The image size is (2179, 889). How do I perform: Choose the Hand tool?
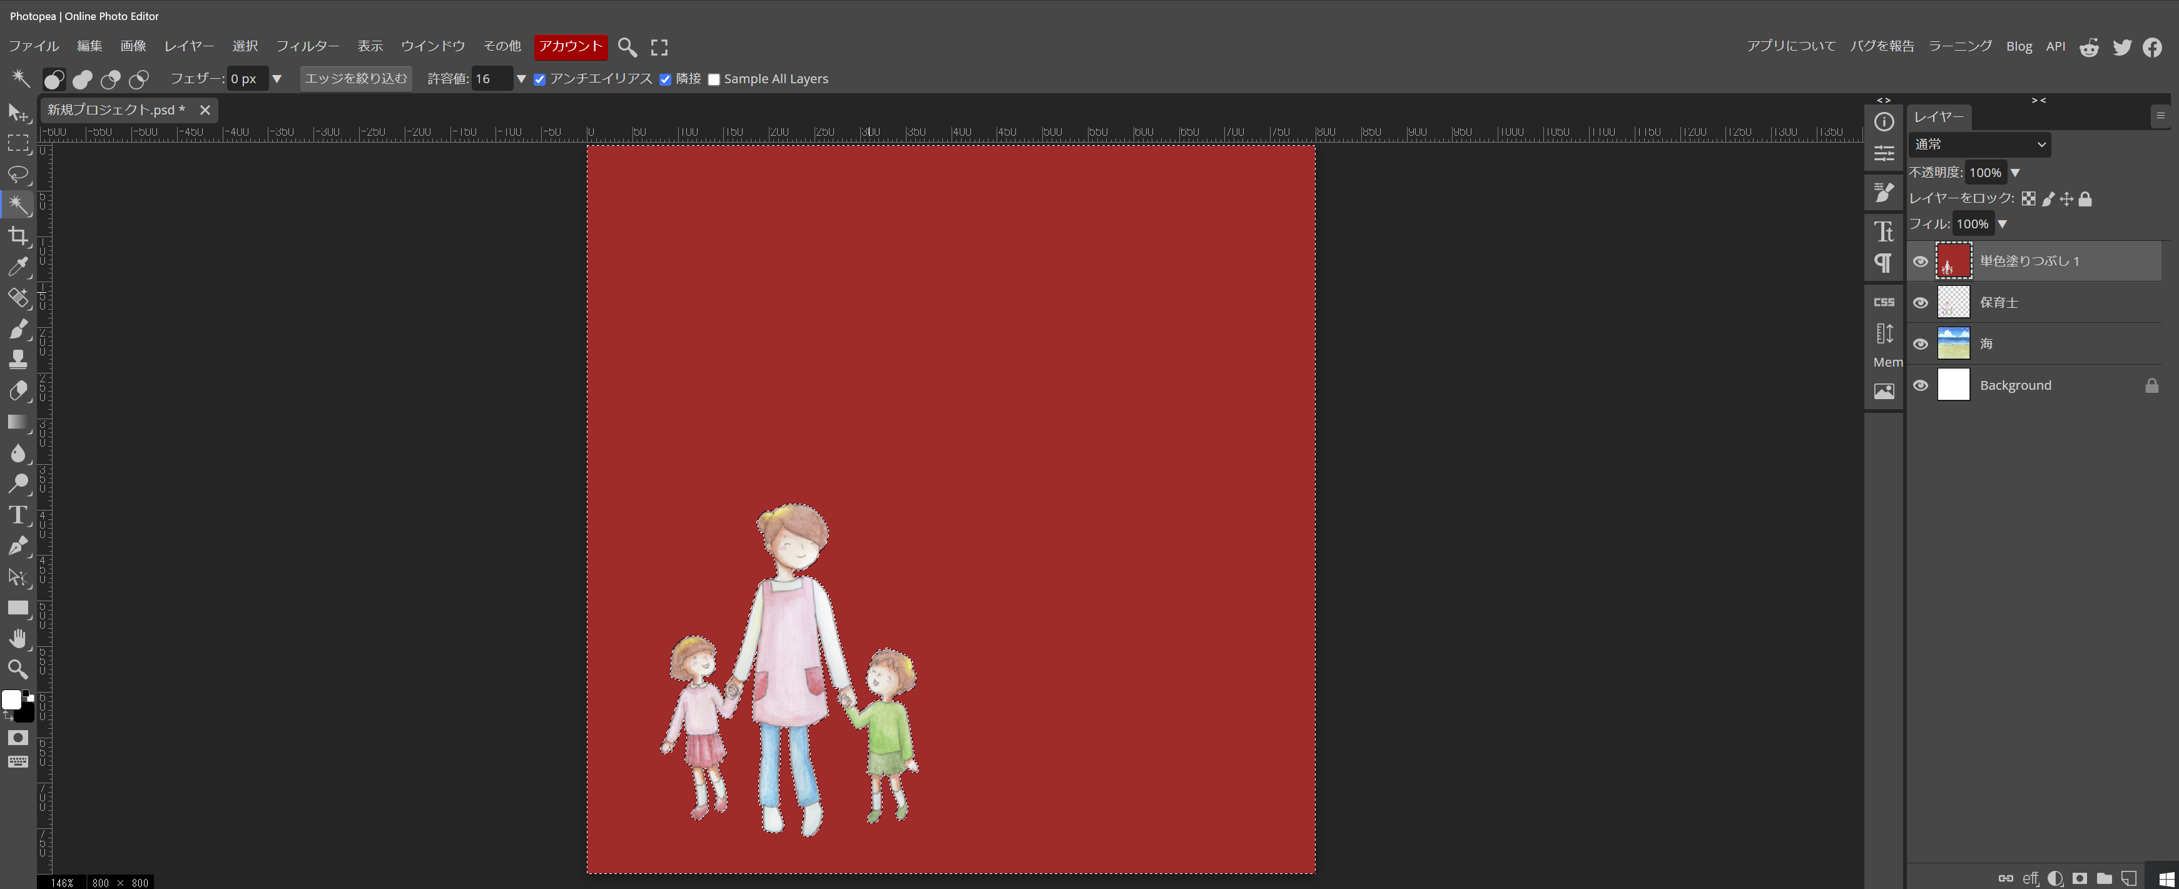[18, 639]
